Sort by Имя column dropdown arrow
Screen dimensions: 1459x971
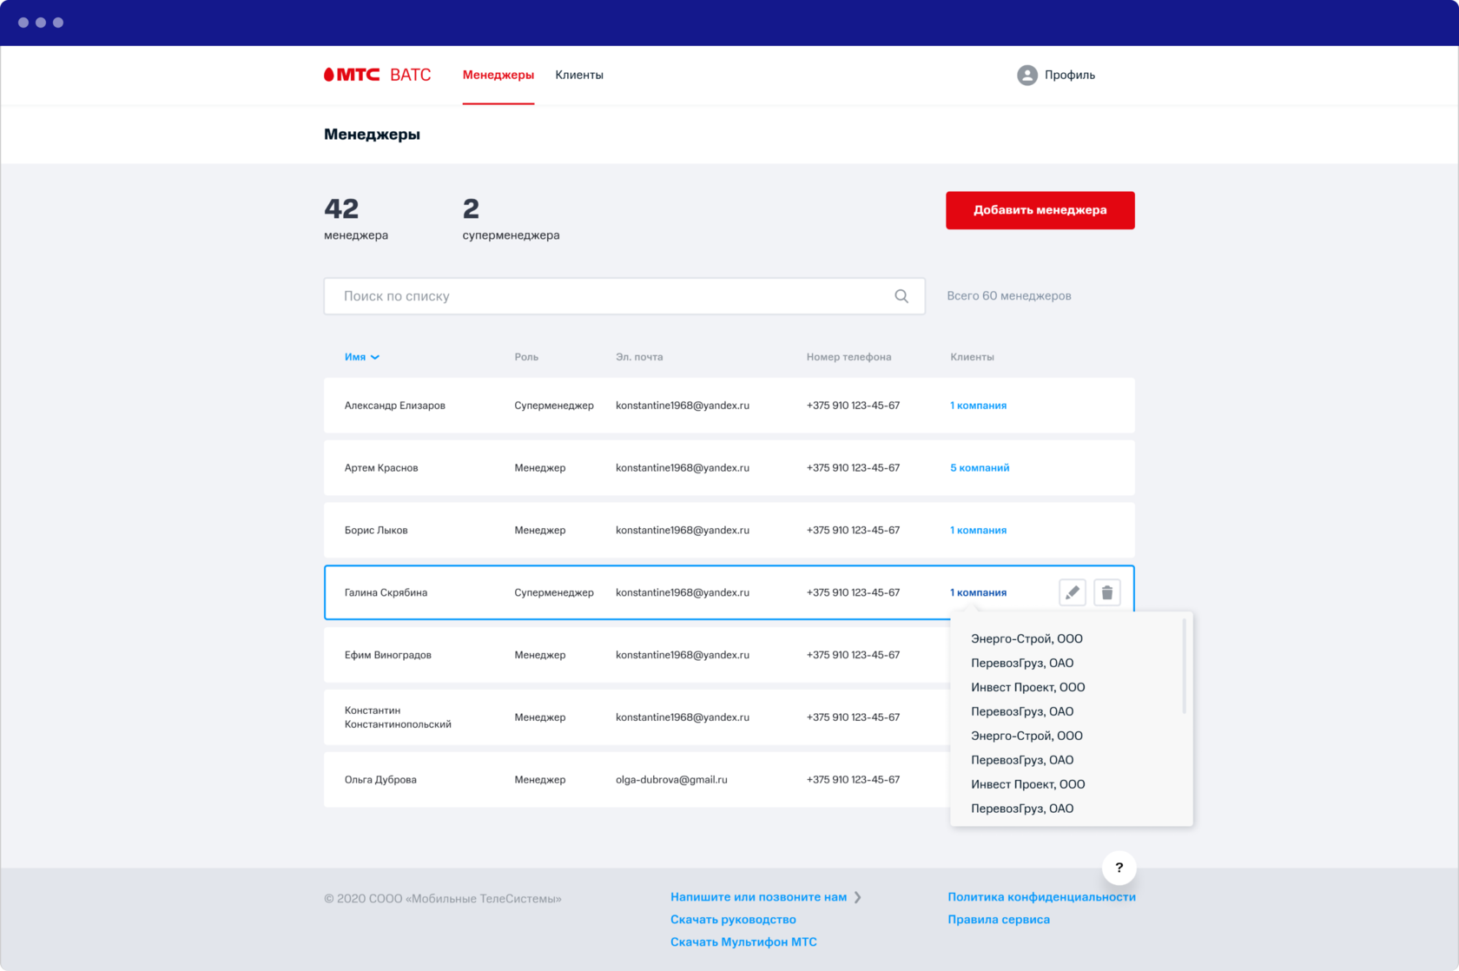click(x=375, y=357)
